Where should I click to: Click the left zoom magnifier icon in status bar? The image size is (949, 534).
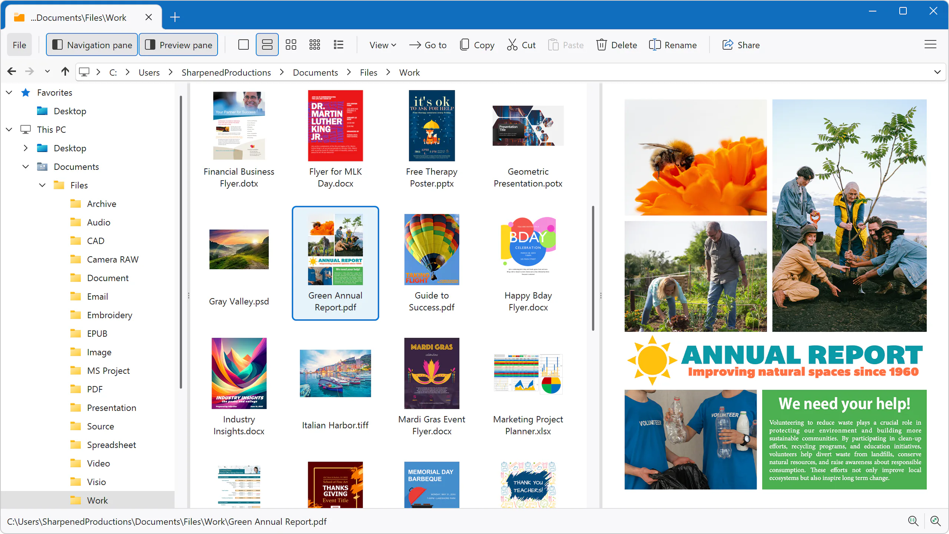pyautogui.click(x=913, y=521)
